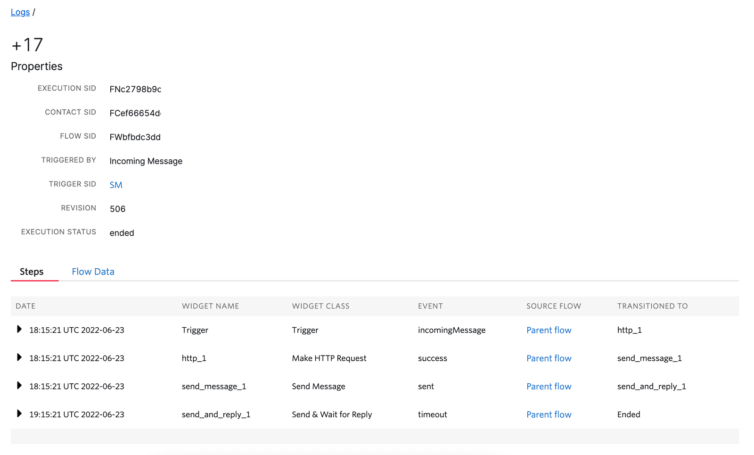The height and width of the screenshot is (455, 754).
Task: Select the Flow SID value FWbfbdc3dd
Action: pyautogui.click(x=135, y=137)
